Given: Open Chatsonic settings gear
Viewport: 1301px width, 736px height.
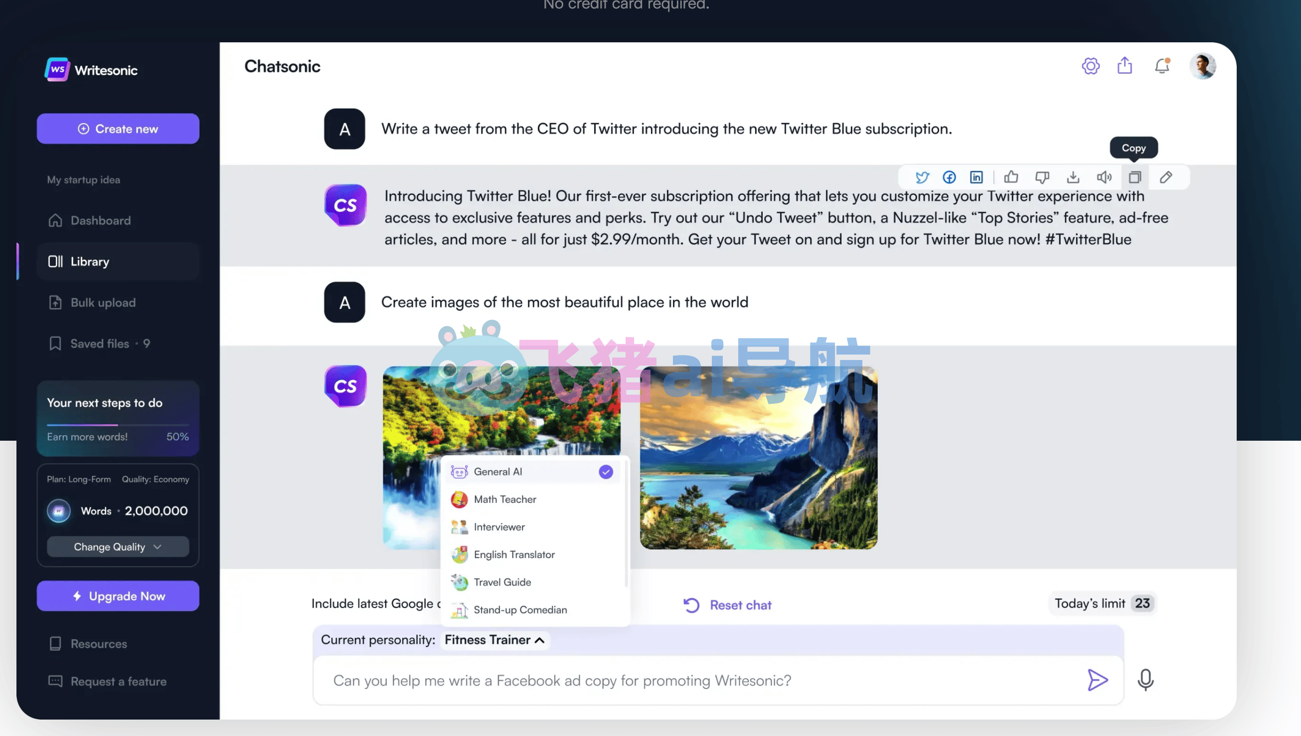Looking at the screenshot, I should click(1091, 66).
